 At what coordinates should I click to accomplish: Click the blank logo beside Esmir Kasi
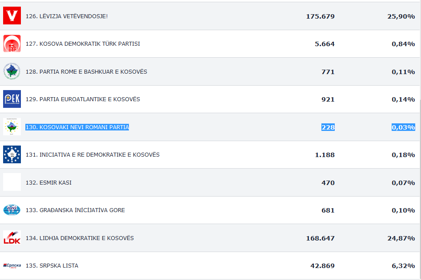coord(12,182)
